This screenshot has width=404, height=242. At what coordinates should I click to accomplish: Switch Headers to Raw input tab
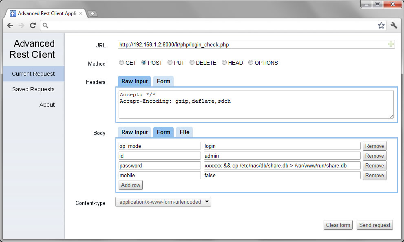(x=135, y=81)
